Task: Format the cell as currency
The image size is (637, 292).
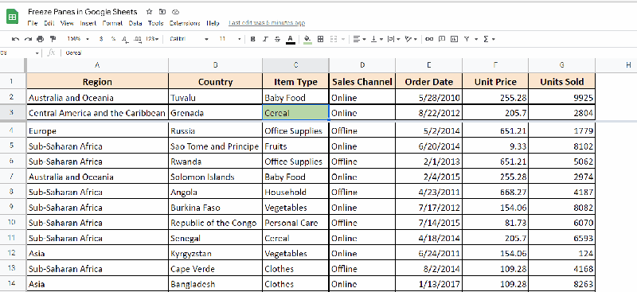Action: click(101, 39)
